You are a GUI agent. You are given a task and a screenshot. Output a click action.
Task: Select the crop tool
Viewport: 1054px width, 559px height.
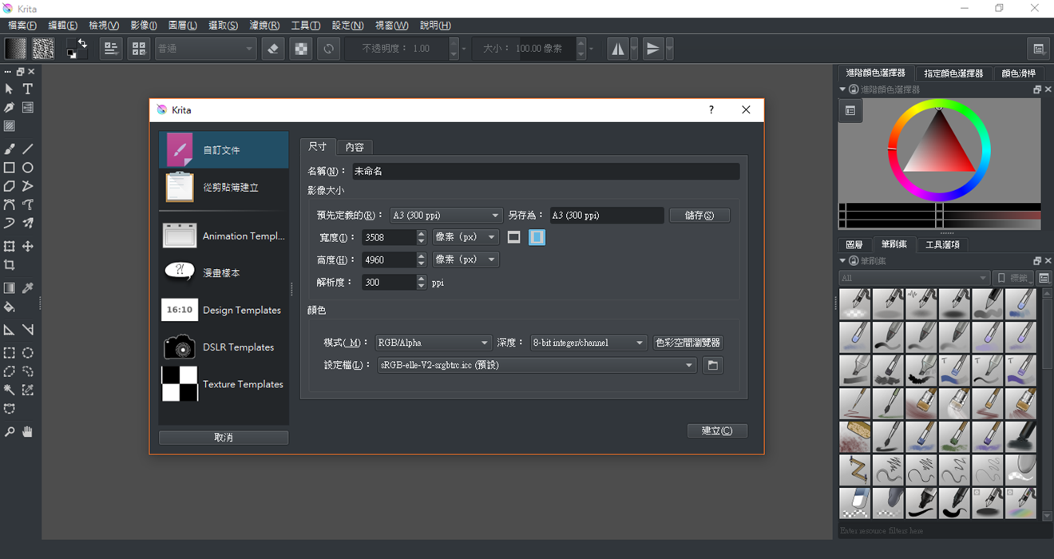pyautogui.click(x=10, y=265)
